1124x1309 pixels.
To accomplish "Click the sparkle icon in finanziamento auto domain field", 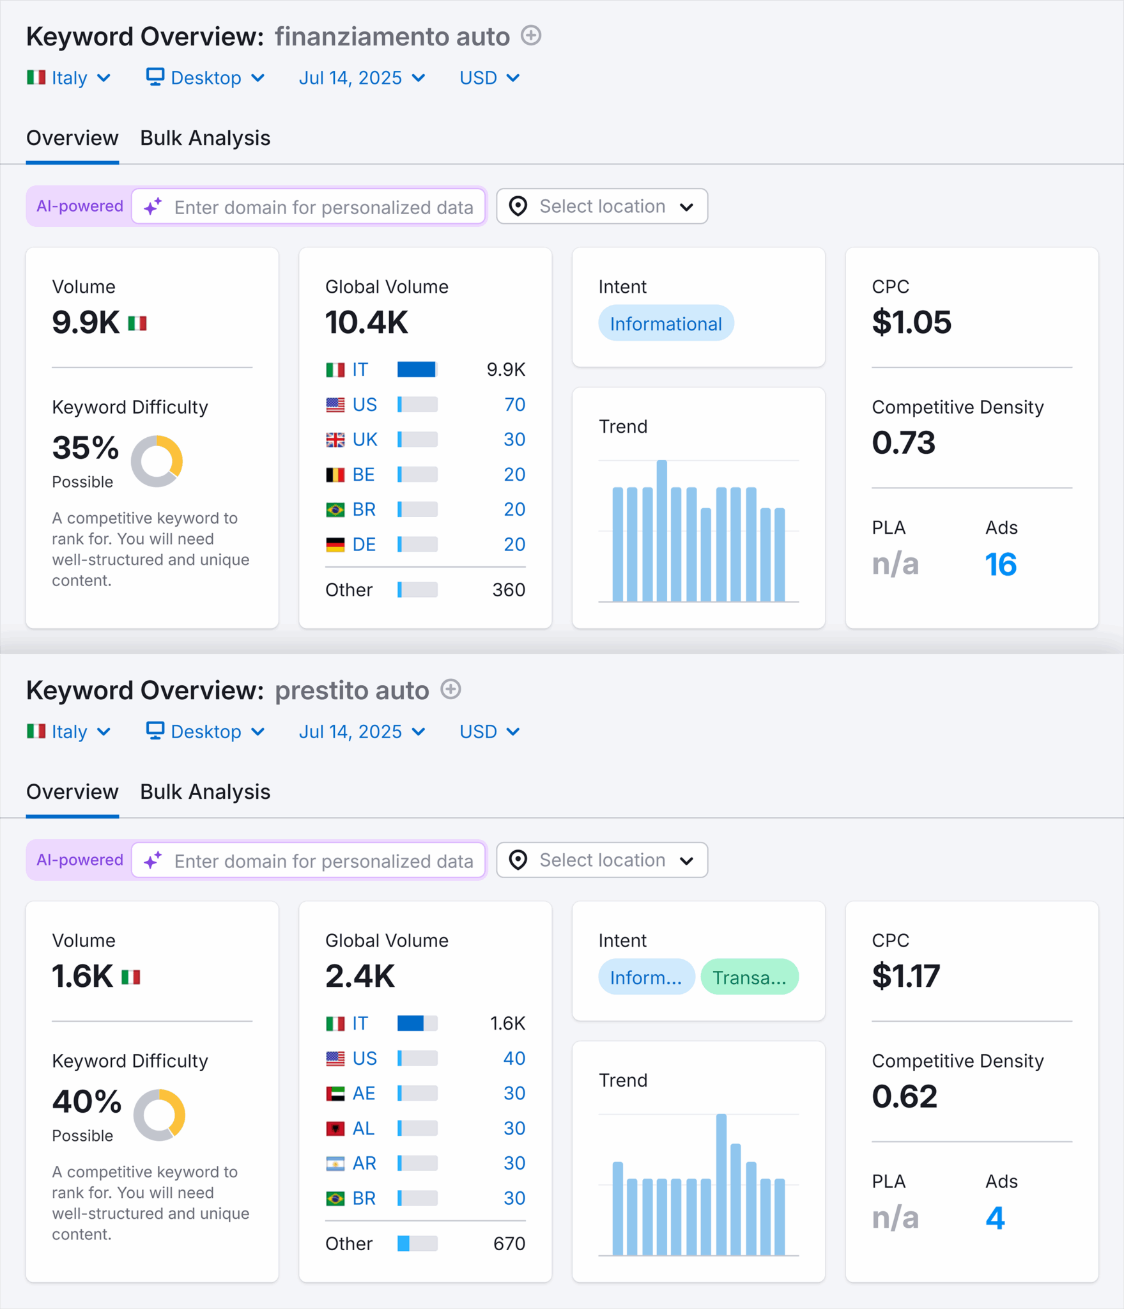I will [153, 206].
